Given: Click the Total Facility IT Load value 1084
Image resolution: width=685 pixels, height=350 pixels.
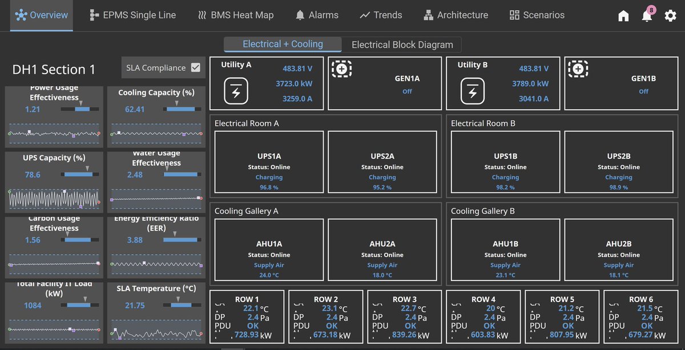Looking at the screenshot, I should click(x=33, y=305).
